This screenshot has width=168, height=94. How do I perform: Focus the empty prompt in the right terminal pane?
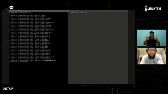click(x=78, y=13)
